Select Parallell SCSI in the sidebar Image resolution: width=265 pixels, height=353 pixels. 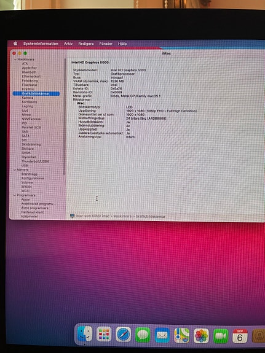[31, 128]
